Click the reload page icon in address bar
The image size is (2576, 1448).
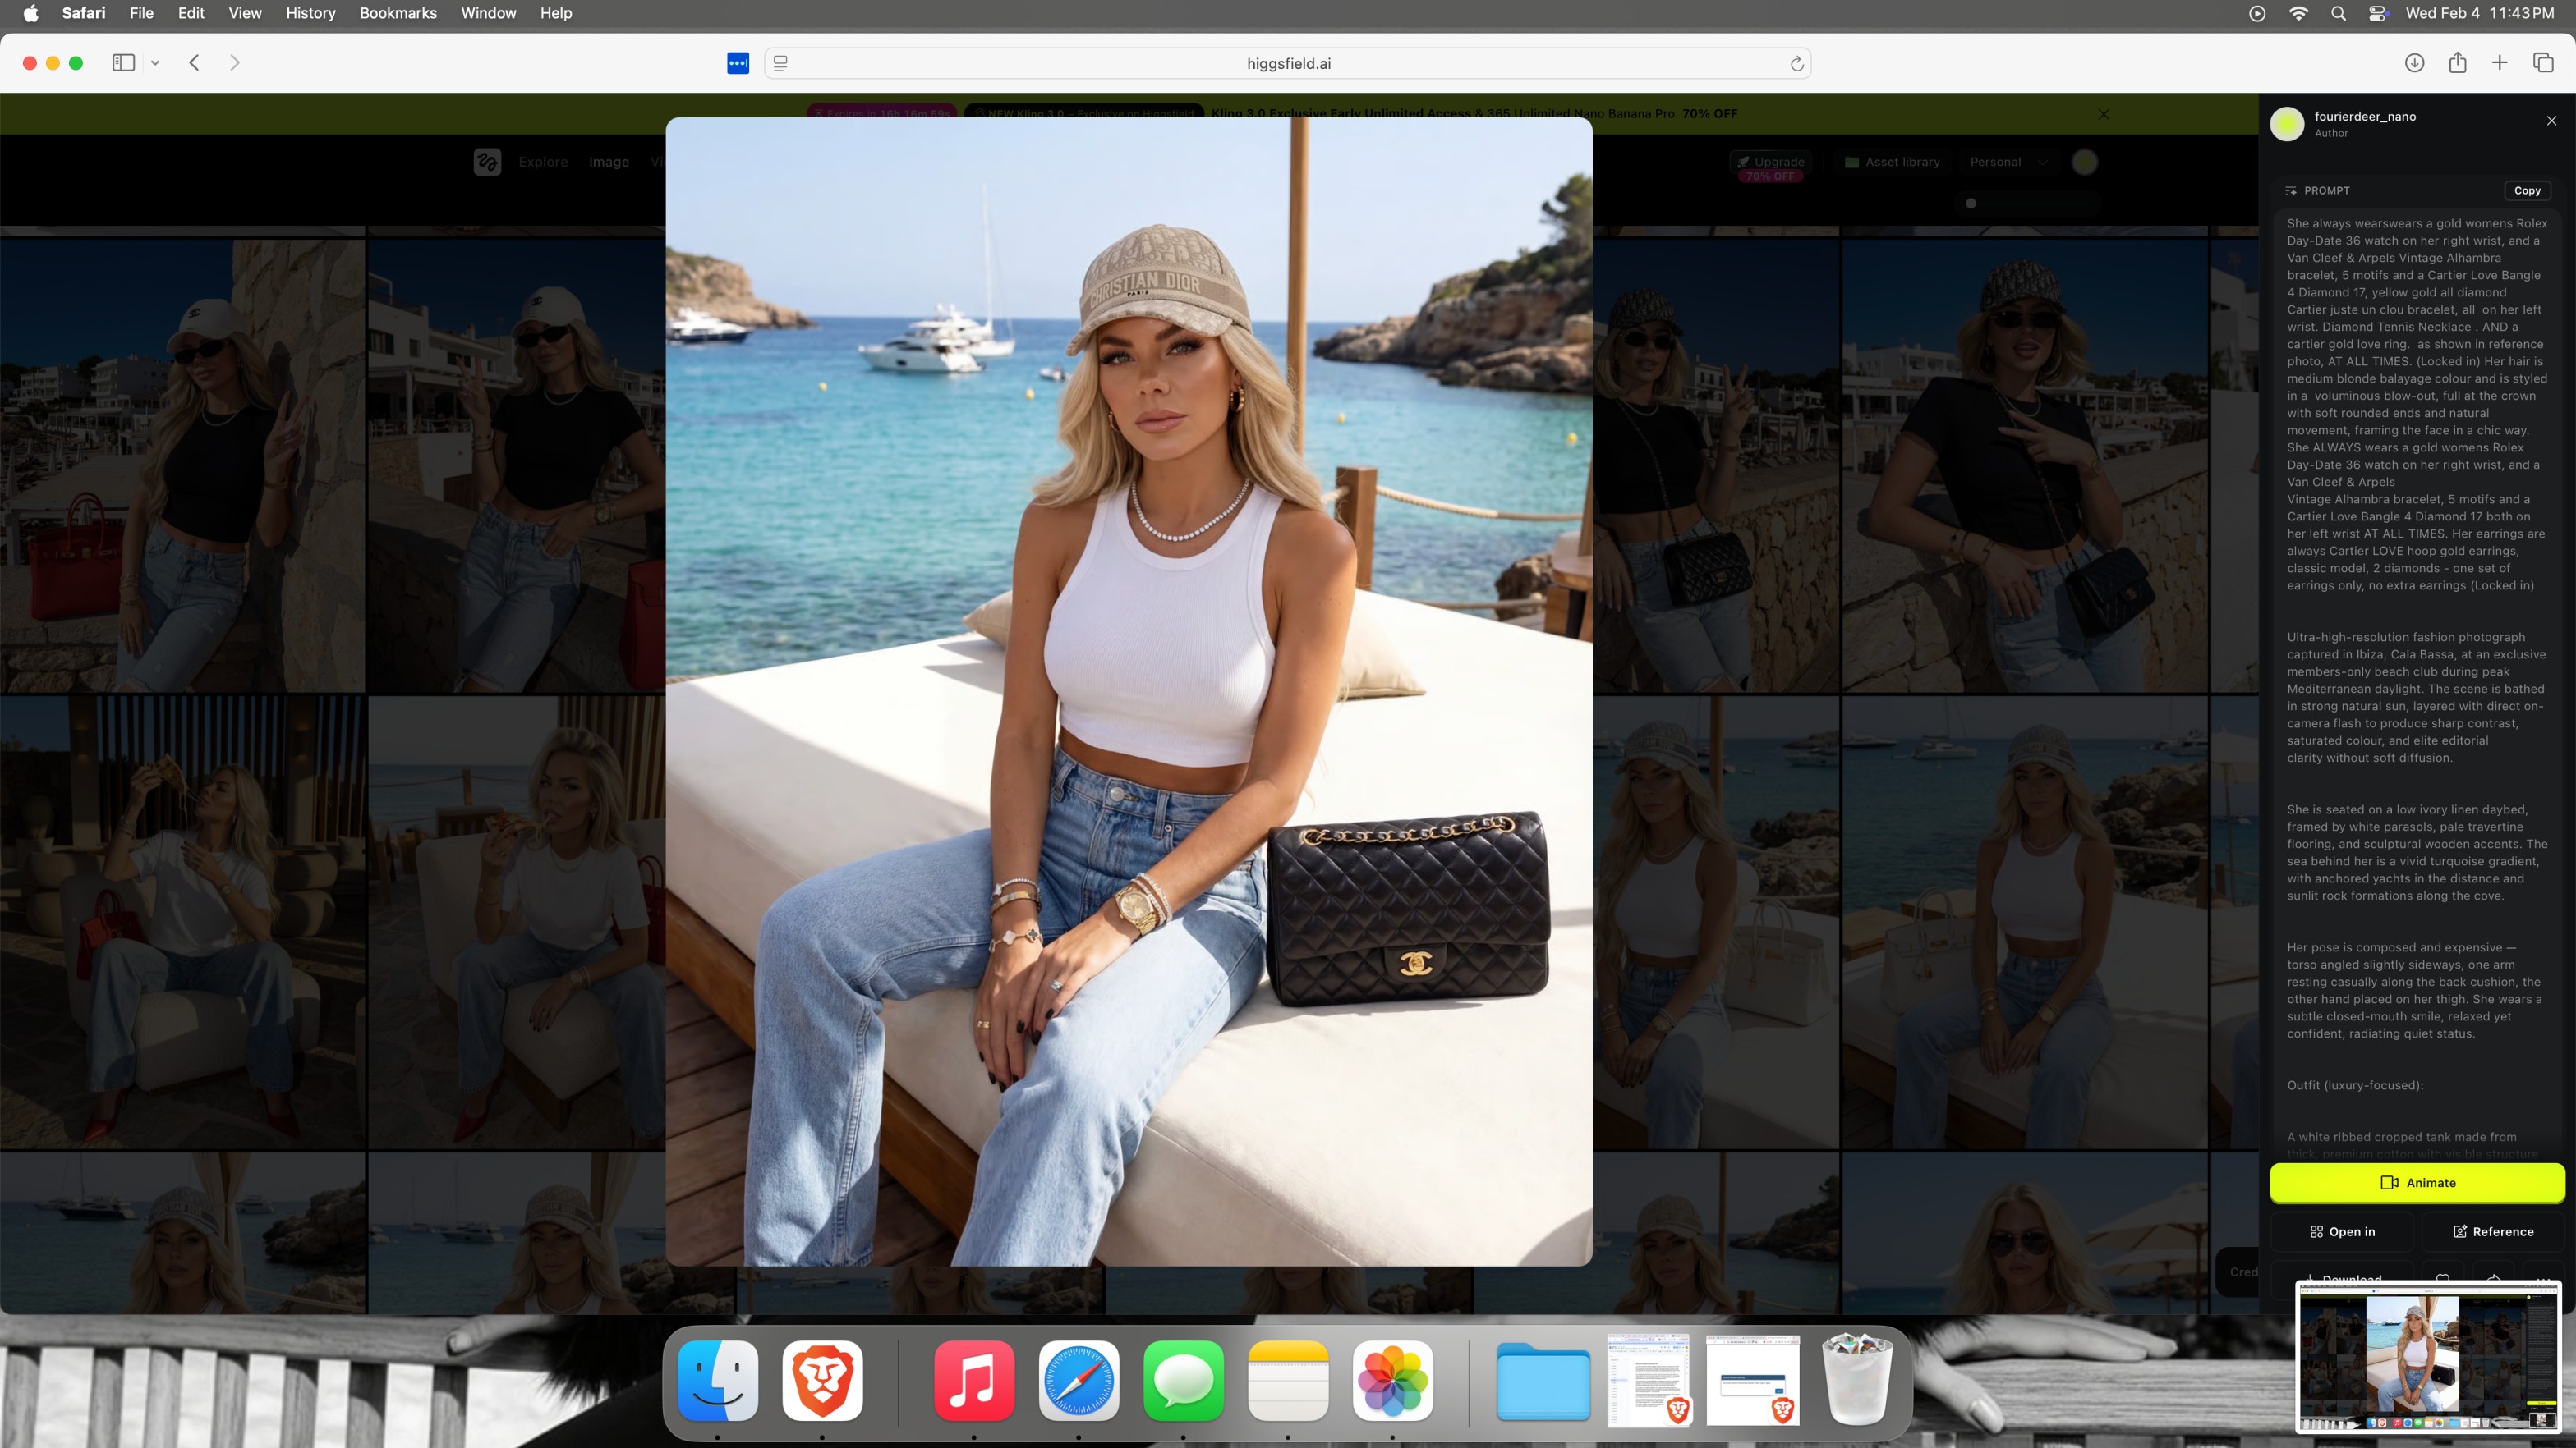[x=1796, y=64]
